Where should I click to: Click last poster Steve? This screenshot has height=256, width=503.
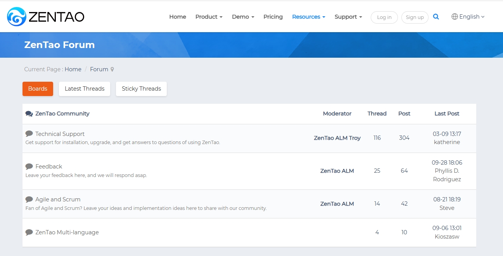click(x=447, y=208)
